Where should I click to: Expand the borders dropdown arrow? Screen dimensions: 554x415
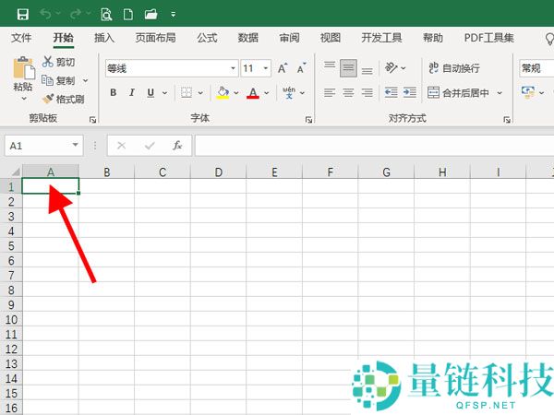click(200, 93)
